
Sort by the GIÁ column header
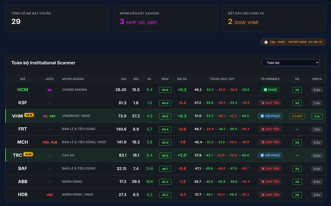pyautogui.click(x=123, y=79)
